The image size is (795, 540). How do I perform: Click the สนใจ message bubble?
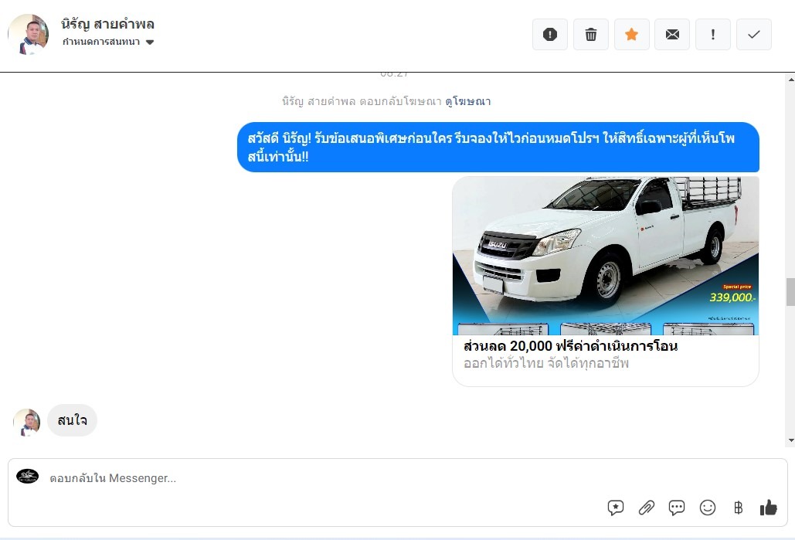72,419
